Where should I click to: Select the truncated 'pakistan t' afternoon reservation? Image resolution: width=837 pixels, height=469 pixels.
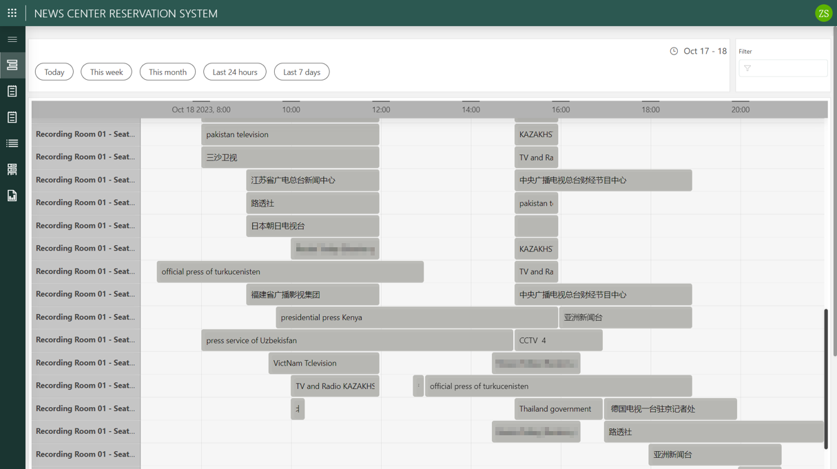coord(536,203)
